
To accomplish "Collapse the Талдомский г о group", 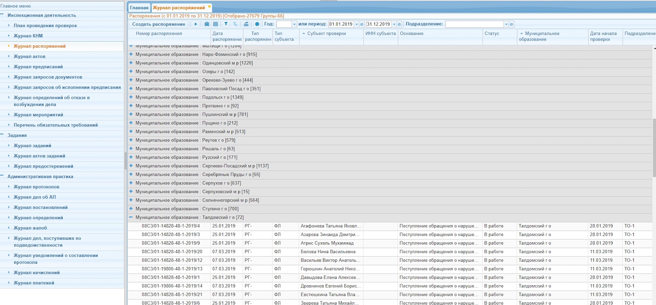I will pyautogui.click(x=131, y=217).
